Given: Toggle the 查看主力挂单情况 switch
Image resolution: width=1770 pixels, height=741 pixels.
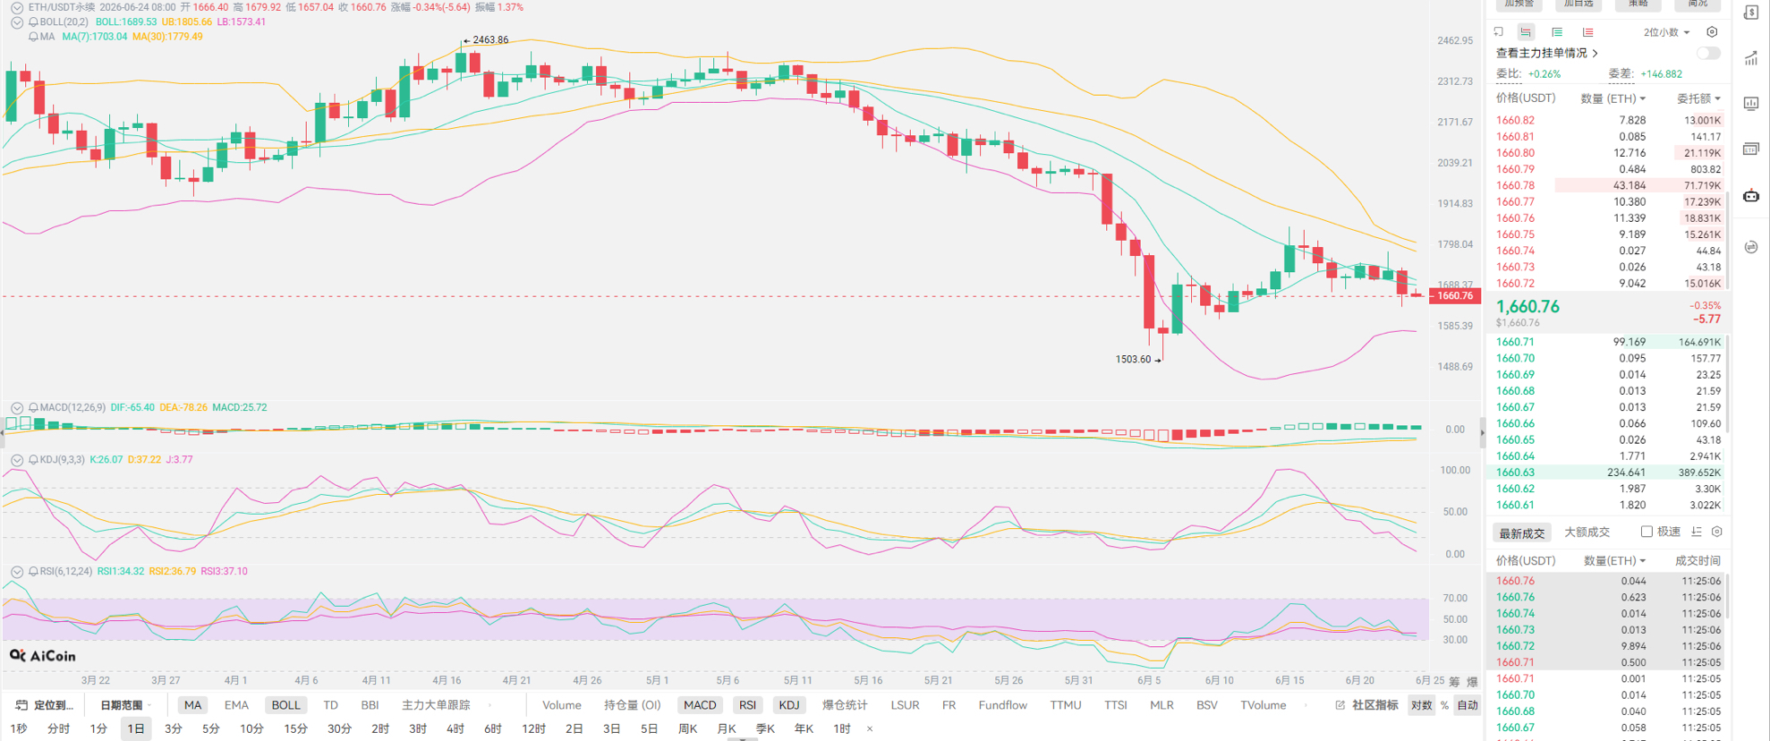Looking at the screenshot, I should [x=1707, y=53].
